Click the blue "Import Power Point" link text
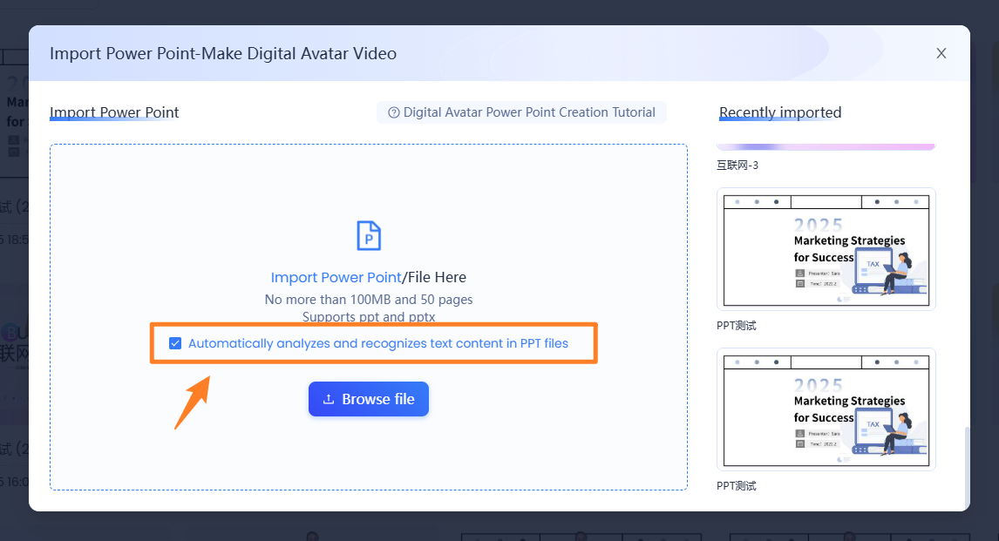Viewport: 999px width, 541px height. coord(335,277)
